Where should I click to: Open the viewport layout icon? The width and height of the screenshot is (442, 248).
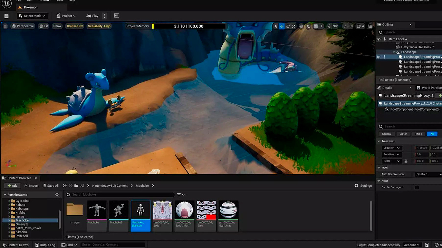[x=370, y=26]
